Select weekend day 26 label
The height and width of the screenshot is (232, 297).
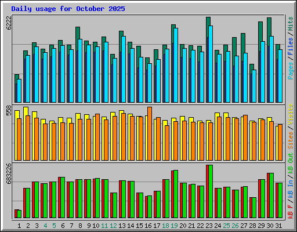pyautogui.click(x=235, y=226)
